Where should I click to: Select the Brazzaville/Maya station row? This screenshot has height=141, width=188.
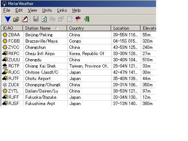point(79,41)
